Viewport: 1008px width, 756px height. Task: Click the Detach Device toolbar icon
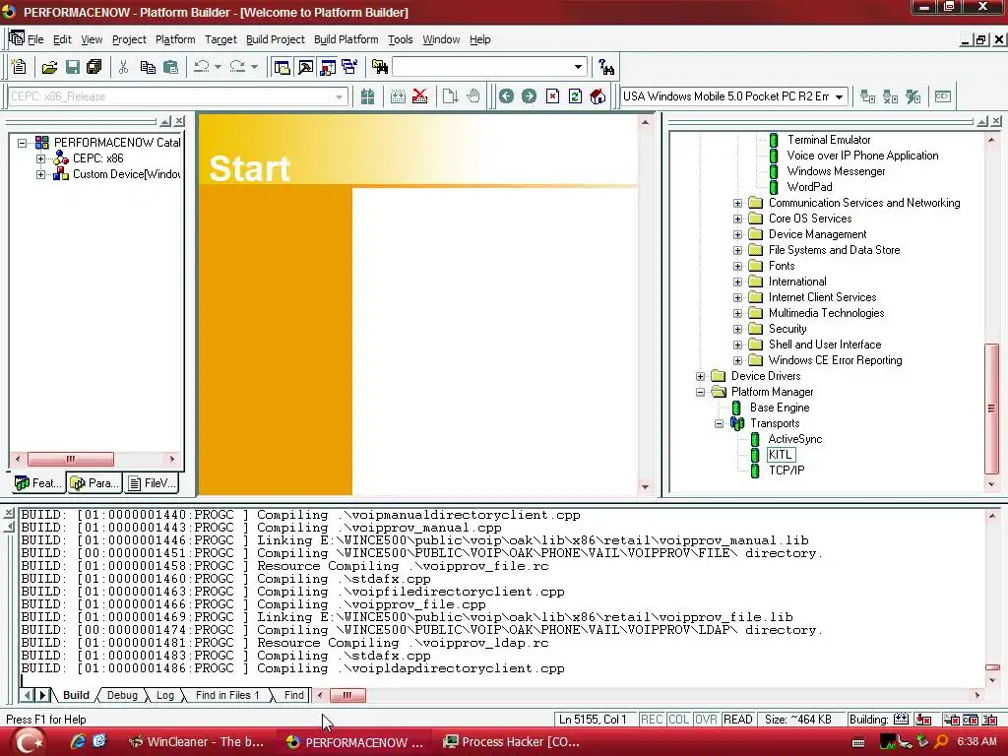tap(890, 96)
